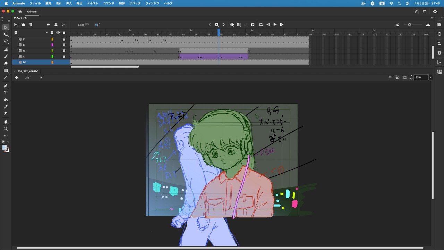Lock or unlock all layers

pos(64,32)
